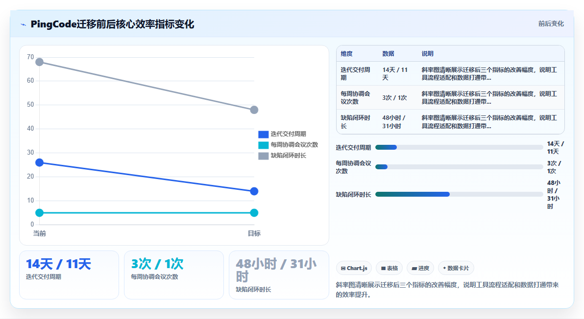Click the 表格 tag

tap(389, 268)
